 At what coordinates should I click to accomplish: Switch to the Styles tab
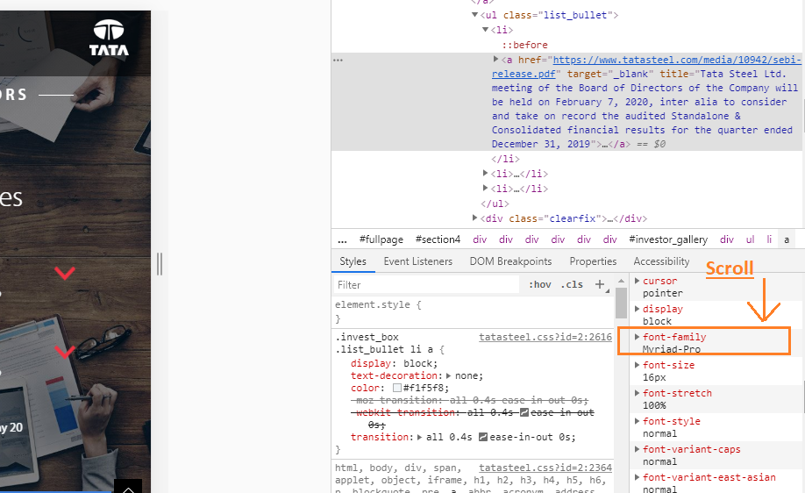pos(353,261)
